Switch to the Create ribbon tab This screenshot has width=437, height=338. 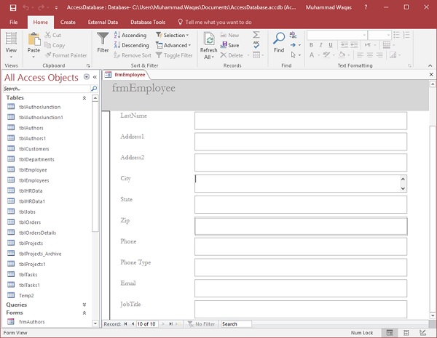[68, 23]
